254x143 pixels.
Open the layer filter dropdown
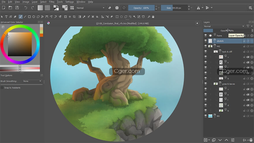pyautogui.click(x=249, y=26)
